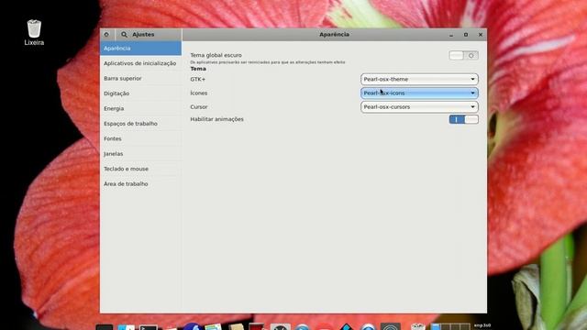The width and height of the screenshot is (587, 330).
Task: Open Digitação settings
Action: click(x=140, y=93)
